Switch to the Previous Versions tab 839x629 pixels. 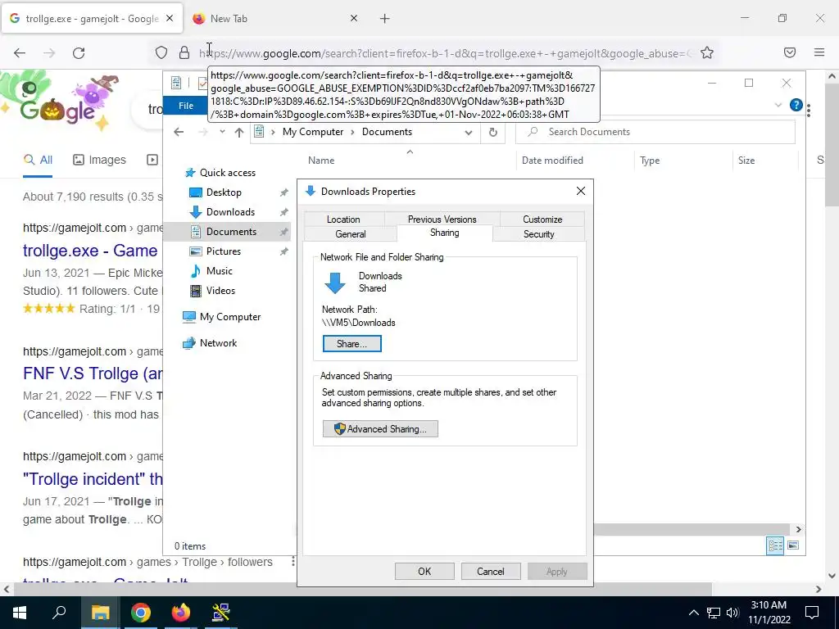coord(442,219)
